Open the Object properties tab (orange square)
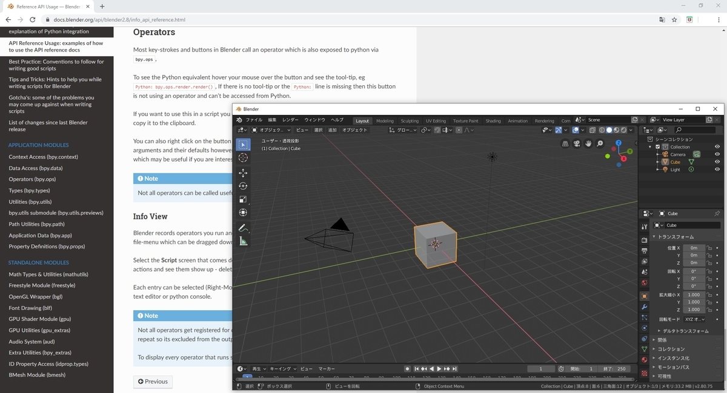This screenshot has height=393, width=727. pos(644,296)
